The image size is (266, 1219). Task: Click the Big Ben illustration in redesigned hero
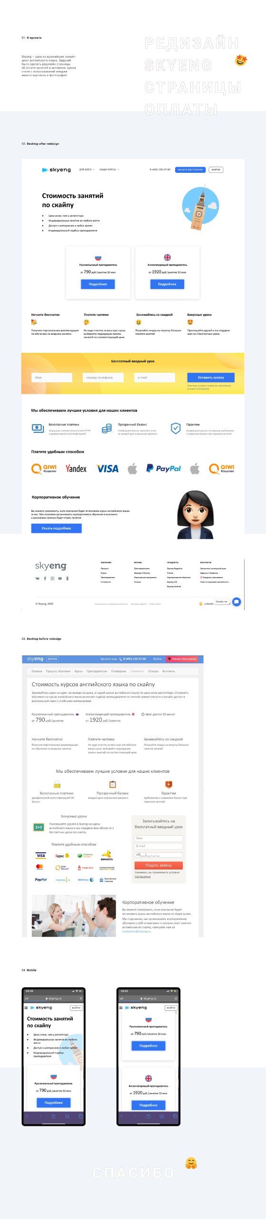tap(200, 208)
